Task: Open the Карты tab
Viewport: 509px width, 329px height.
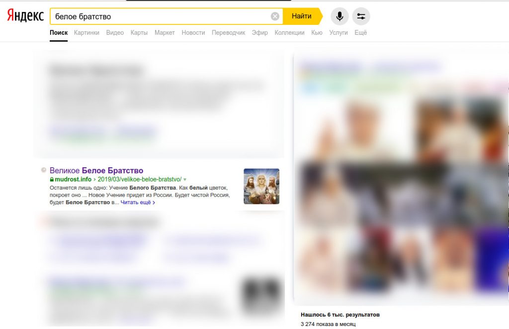Action: (x=139, y=32)
